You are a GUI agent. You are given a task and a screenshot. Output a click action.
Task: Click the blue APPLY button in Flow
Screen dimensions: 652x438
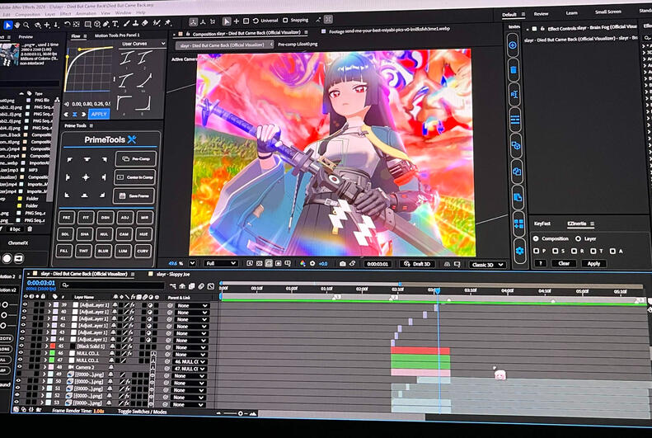coord(99,114)
